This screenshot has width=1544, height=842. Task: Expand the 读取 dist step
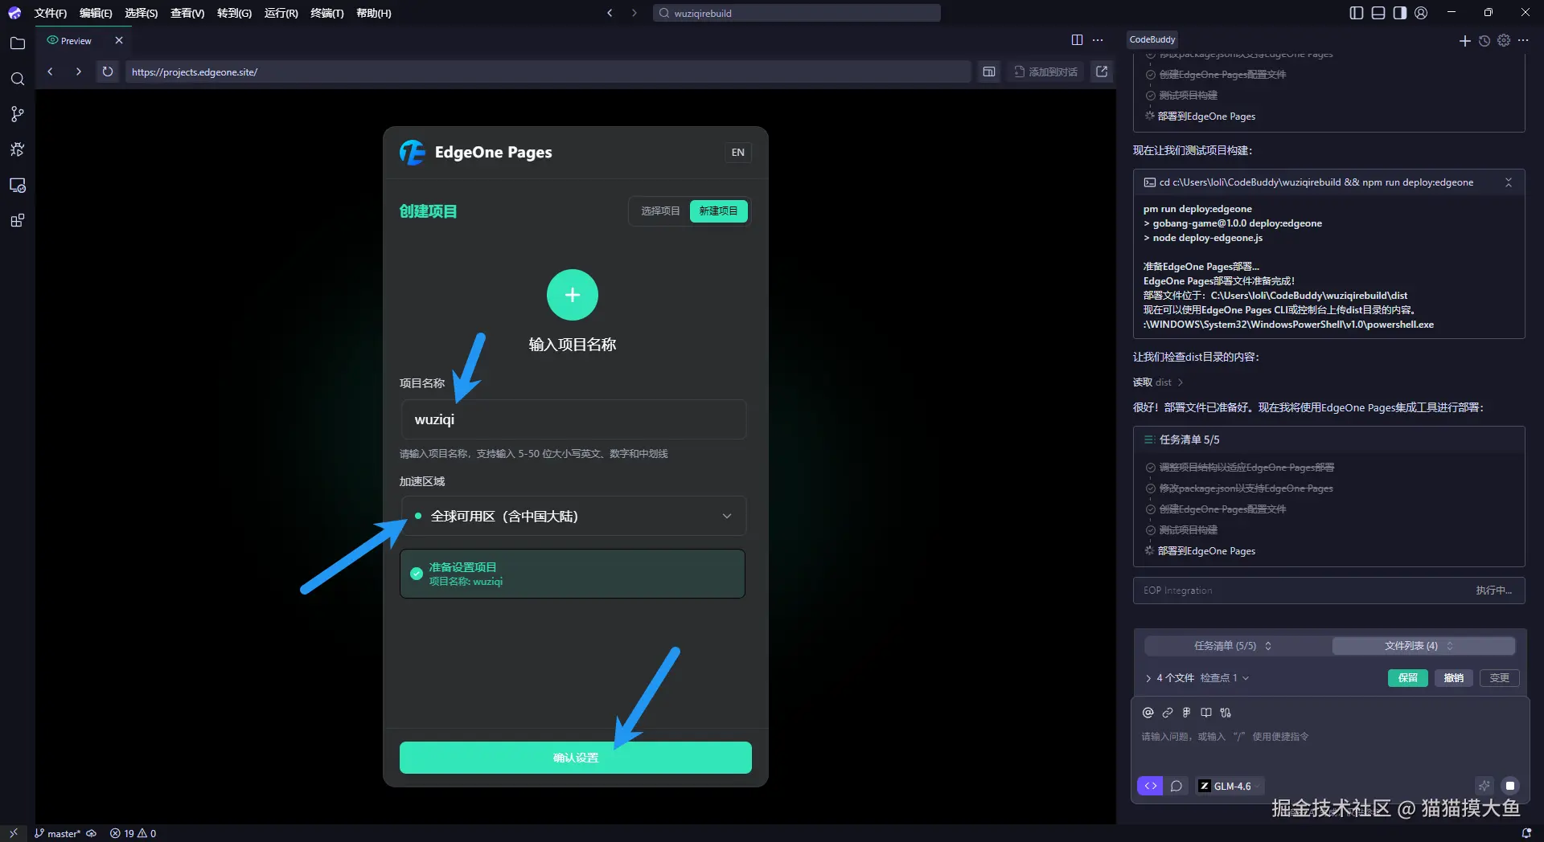click(x=1158, y=382)
